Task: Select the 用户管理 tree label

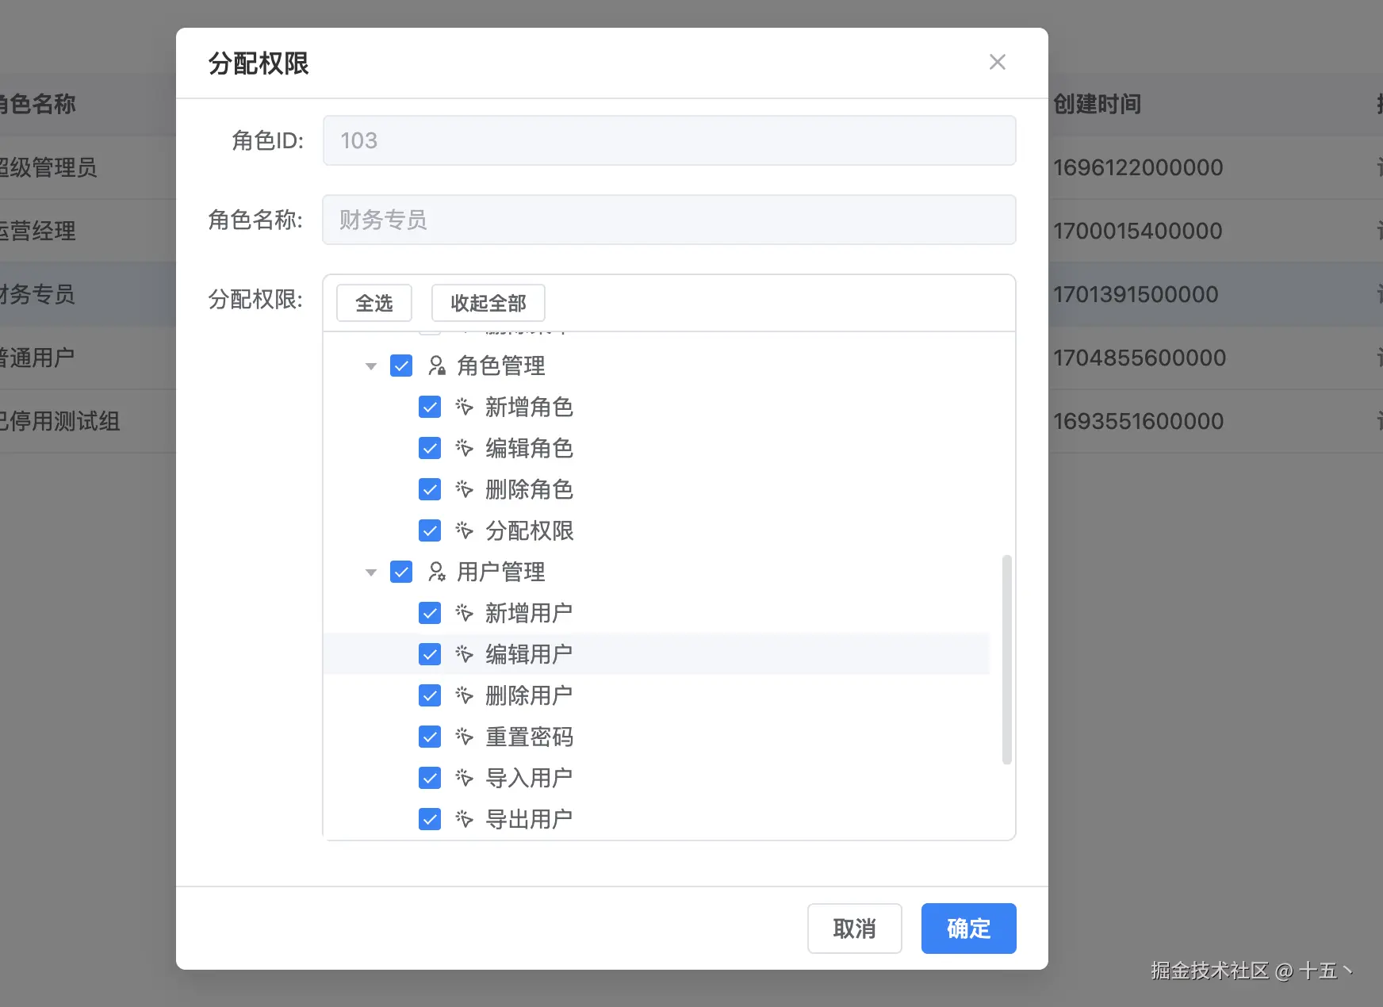Action: click(x=501, y=572)
